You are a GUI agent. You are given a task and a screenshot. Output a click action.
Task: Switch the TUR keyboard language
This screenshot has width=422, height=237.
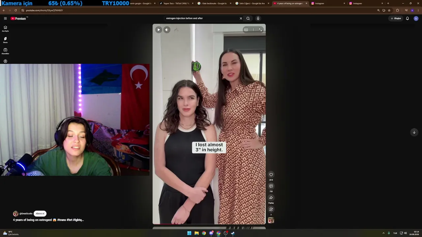pos(395,233)
